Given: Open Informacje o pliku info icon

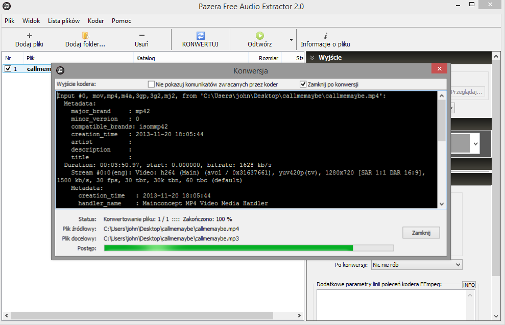Looking at the screenshot, I should tap(325, 36).
